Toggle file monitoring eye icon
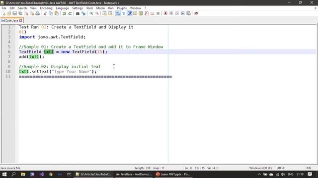 click(x=158, y=13)
